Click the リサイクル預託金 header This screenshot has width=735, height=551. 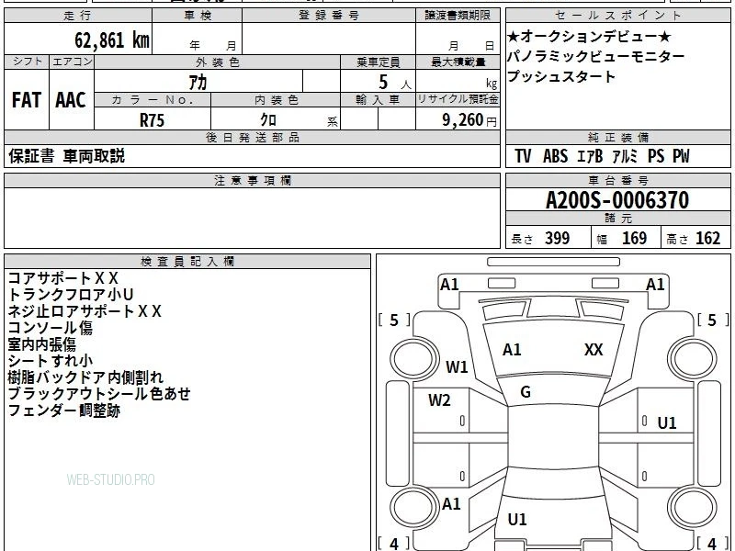tap(458, 99)
